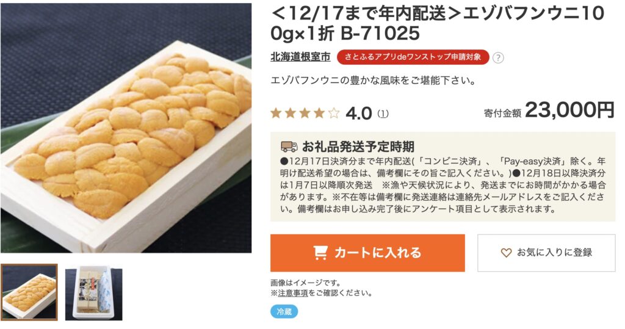The image size is (625, 329).
Task: Click the question mark help icon
Action: coord(498,57)
